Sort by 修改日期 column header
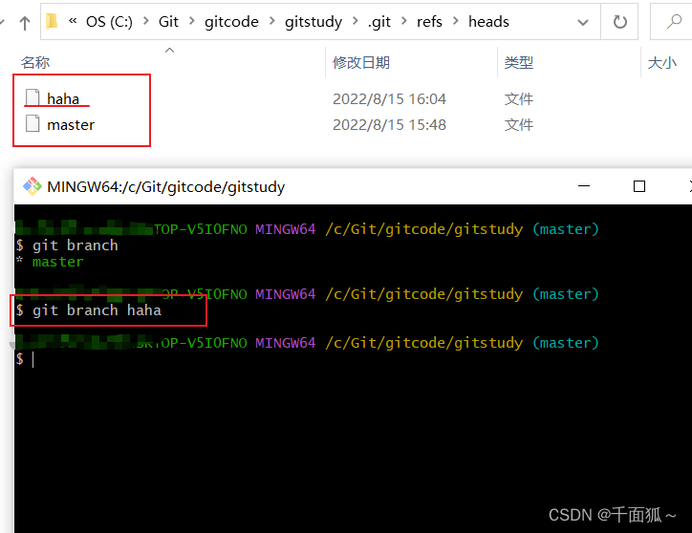Viewport: 692px width, 533px height. pos(361,63)
